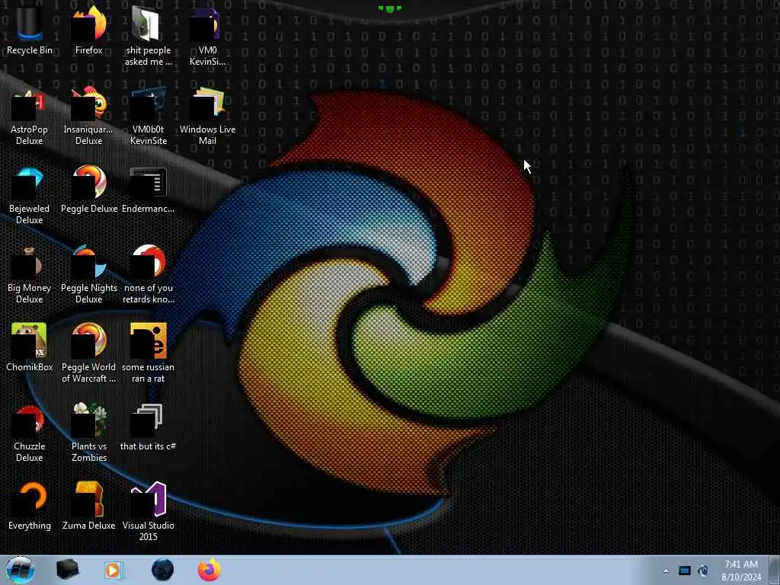Screen dimensions: 780x585
Task: Select the Peggle Deluxe shortcut
Action: pos(89,190)
